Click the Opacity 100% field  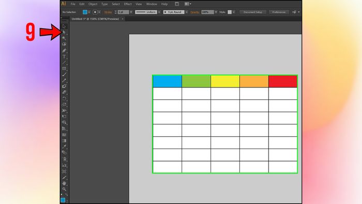[207, 12]
